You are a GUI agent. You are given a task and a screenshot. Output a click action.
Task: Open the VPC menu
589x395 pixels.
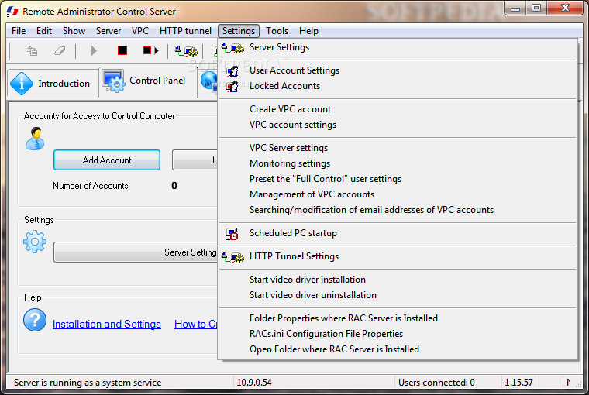(140, 31)
